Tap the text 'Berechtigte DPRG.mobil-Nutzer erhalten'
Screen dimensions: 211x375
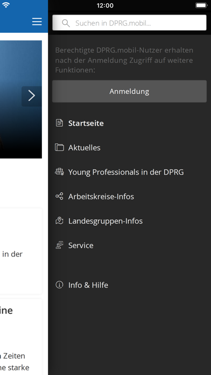tap(124, 50)
